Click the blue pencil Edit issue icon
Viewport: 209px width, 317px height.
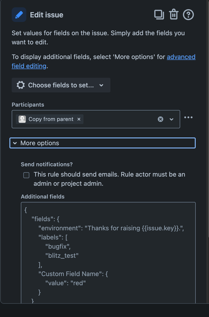coord(19,15)
